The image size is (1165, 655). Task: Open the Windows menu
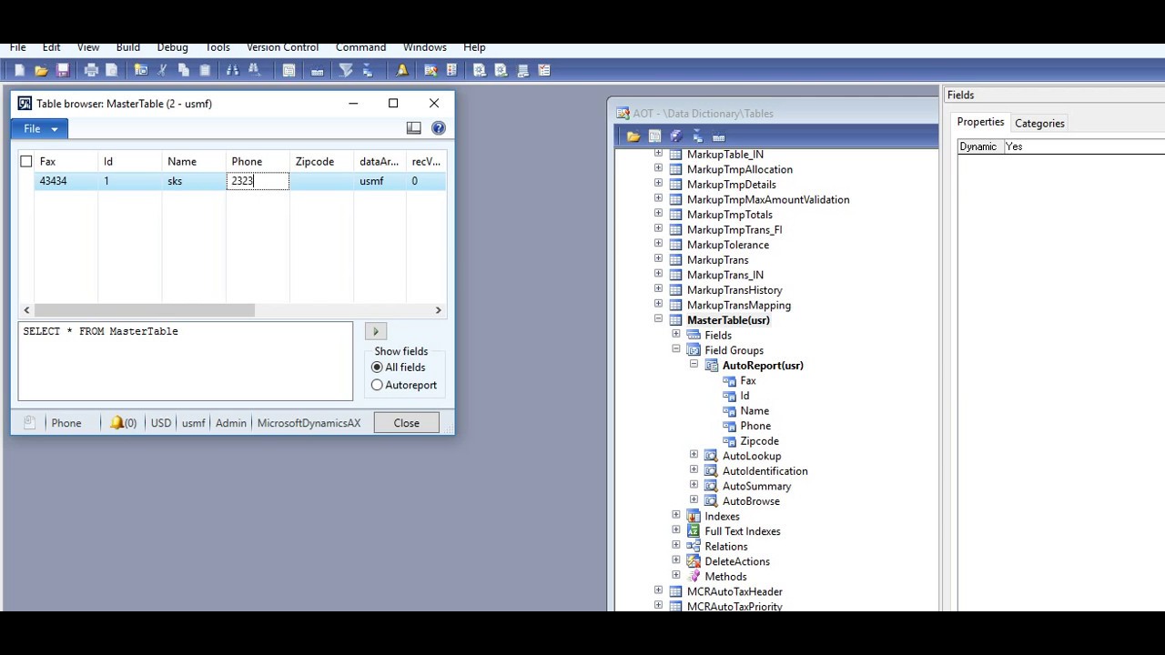[424, 47]
